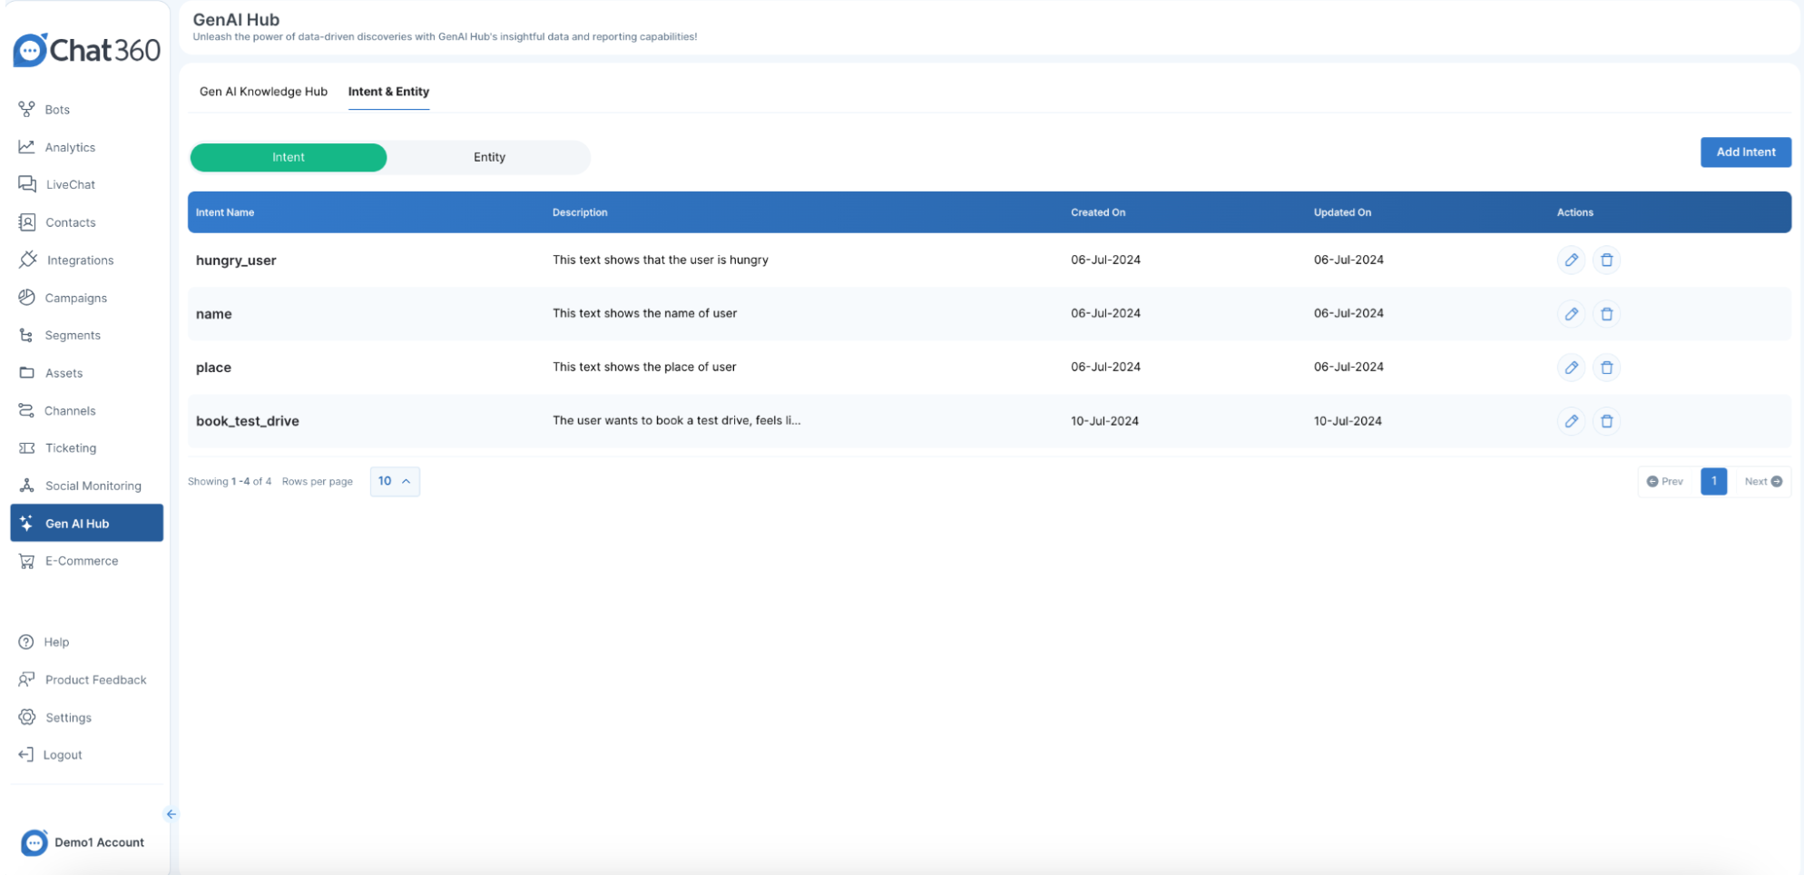Select the Intent & Entity tab
This screenshot has width=1804, height=875.
pyautogui.click(x=388, y=92)
